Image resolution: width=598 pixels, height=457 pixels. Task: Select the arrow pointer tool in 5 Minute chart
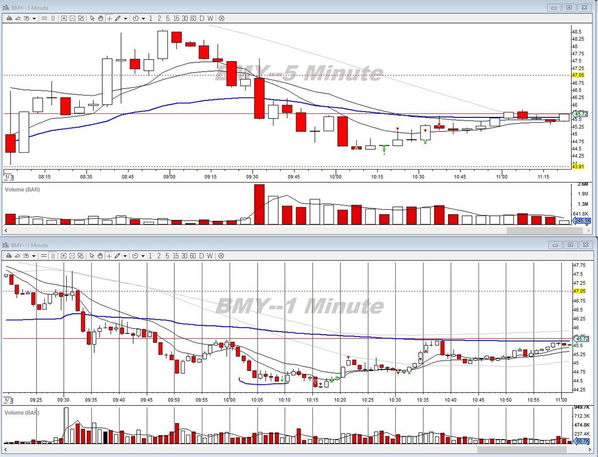click(92, 18)
